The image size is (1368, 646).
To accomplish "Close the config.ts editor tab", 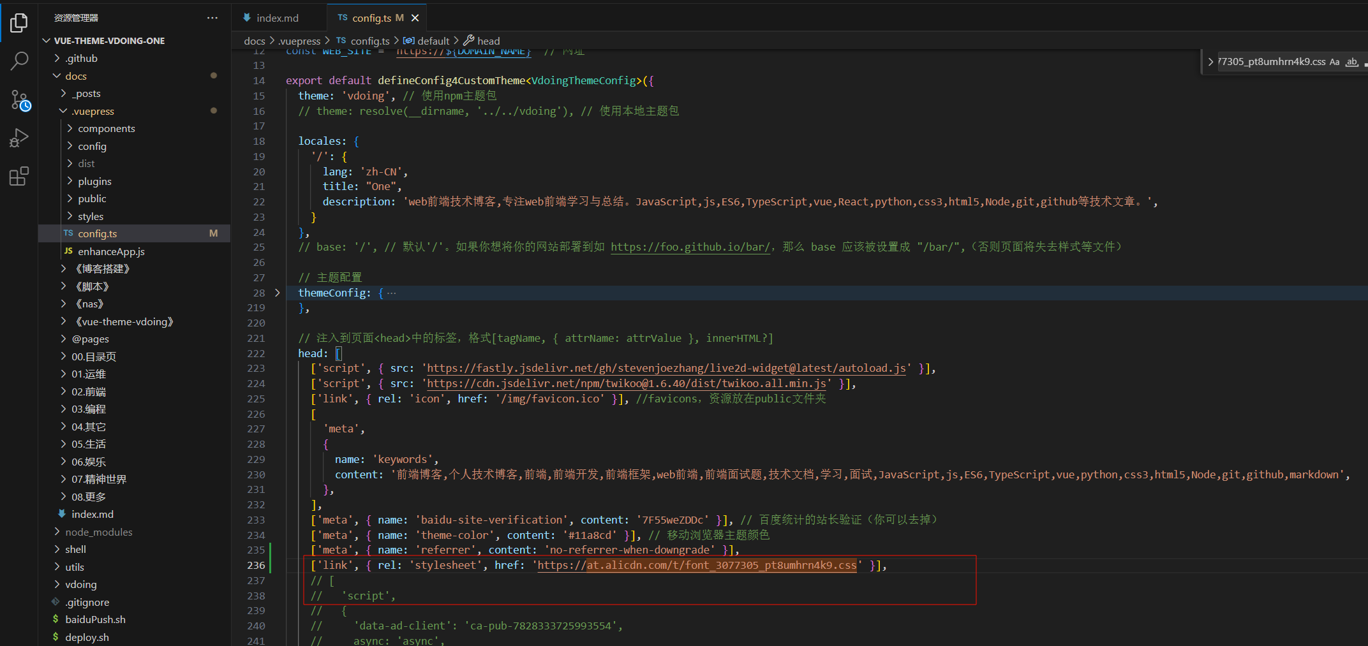I will click(x=415, y=18).
